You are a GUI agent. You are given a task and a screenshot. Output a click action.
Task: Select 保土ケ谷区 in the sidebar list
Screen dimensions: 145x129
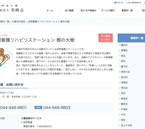[126, 126]
